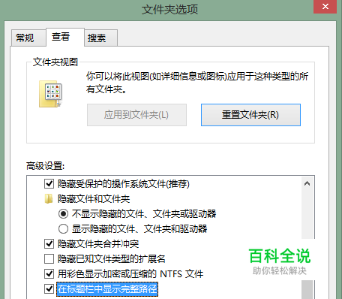342x299 pixels.
Task: Click the disabled 应用到文件夹(L) button
Action: 136,115
